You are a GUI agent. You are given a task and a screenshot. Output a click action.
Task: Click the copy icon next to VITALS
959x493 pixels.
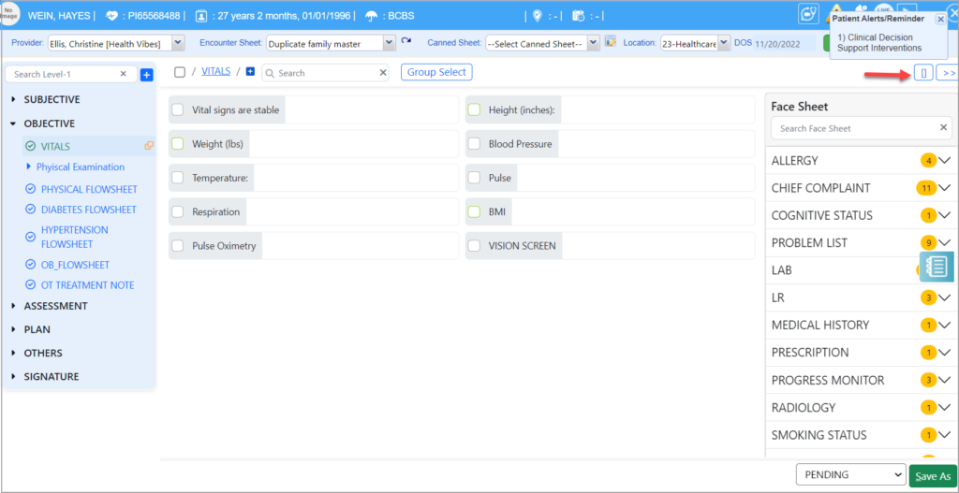click(x=148, y=146)
